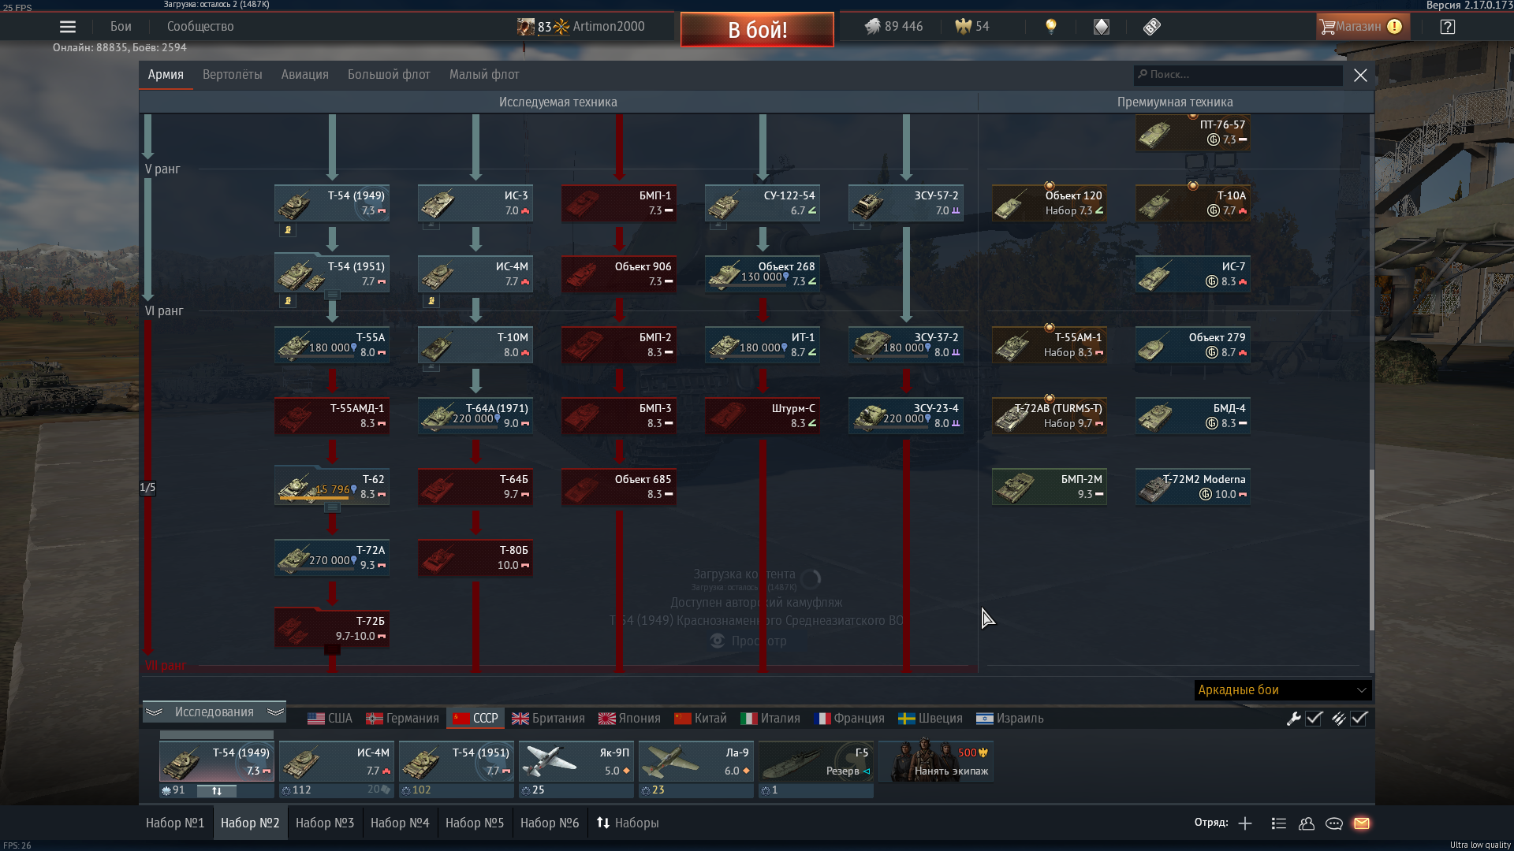Open the contacts people icon

pyautogui.click(x=1307, y=823)
